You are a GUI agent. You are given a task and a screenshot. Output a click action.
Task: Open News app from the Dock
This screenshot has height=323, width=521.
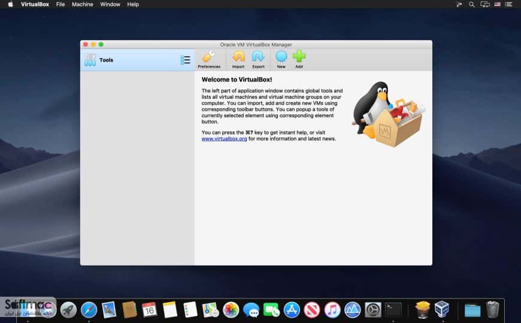coord(311,310)
